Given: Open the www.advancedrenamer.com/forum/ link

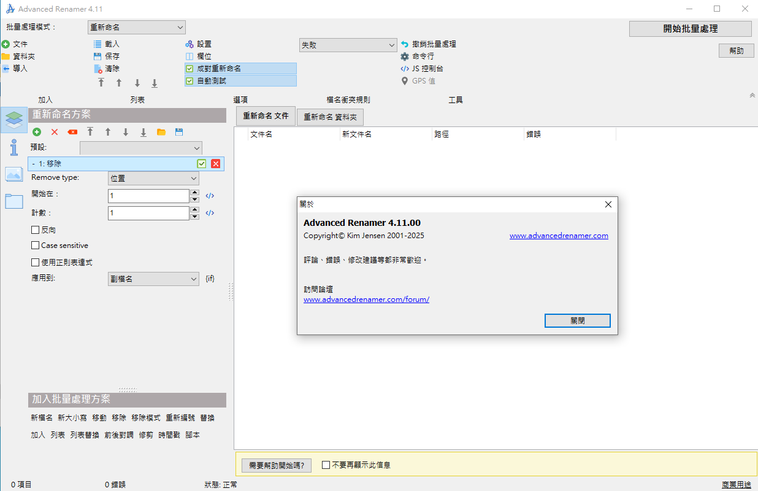Looking at the screenshot, I should pos(366,300).
